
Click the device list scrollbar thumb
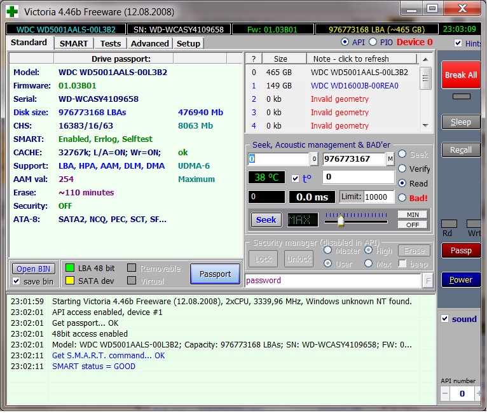[425, 78]
